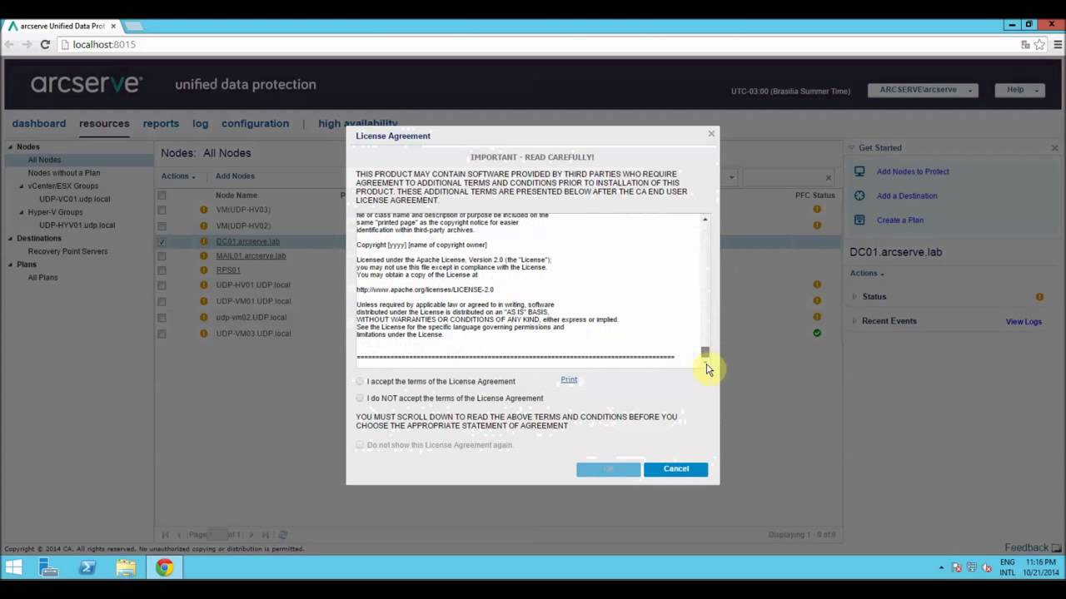Screen dimensions: 1066x599
Task: Close the Get Started panel
Action: [1054, 148]
